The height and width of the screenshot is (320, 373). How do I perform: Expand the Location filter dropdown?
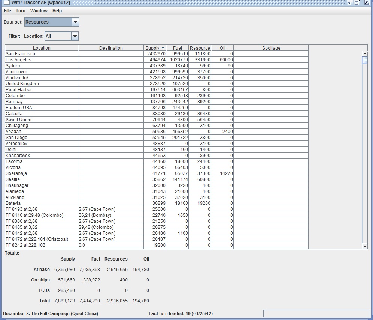(75, 36)
